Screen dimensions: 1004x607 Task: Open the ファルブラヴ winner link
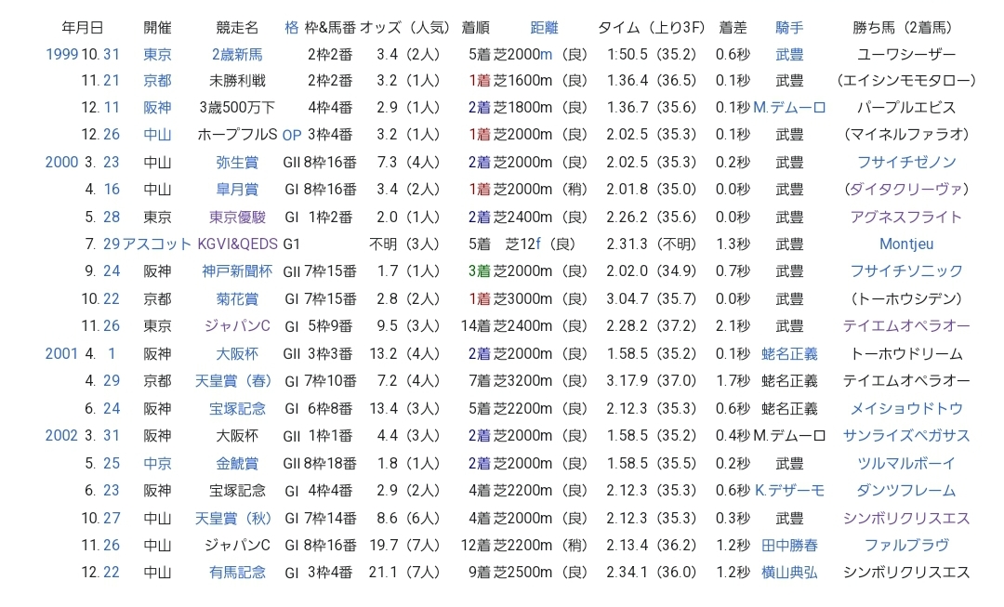(x=905, y=546)
